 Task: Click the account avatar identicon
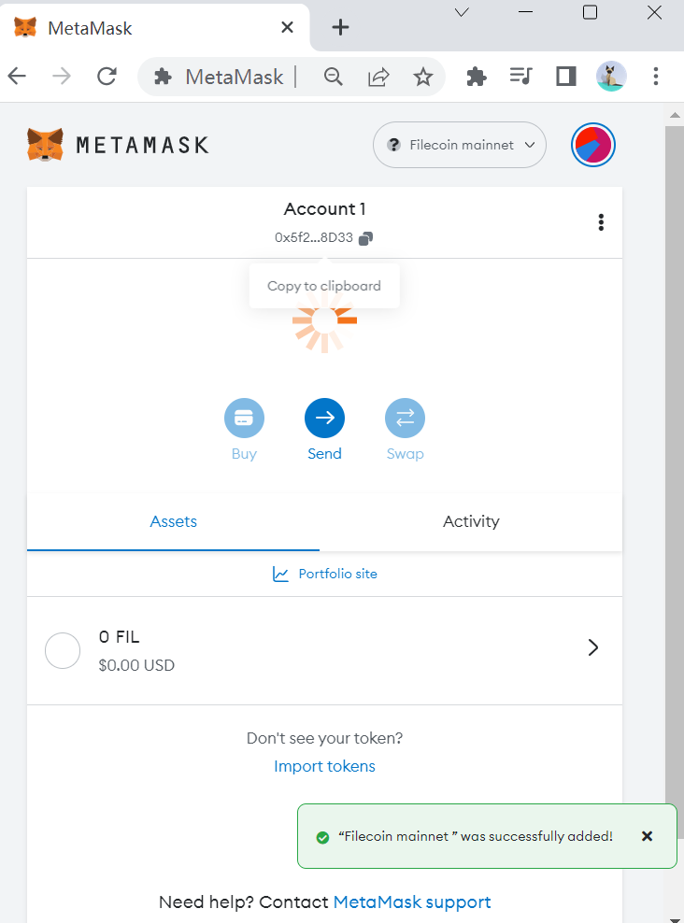click(x=593, y=145)
